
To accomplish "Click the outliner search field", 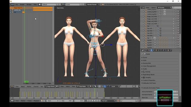I will (176, 7).
